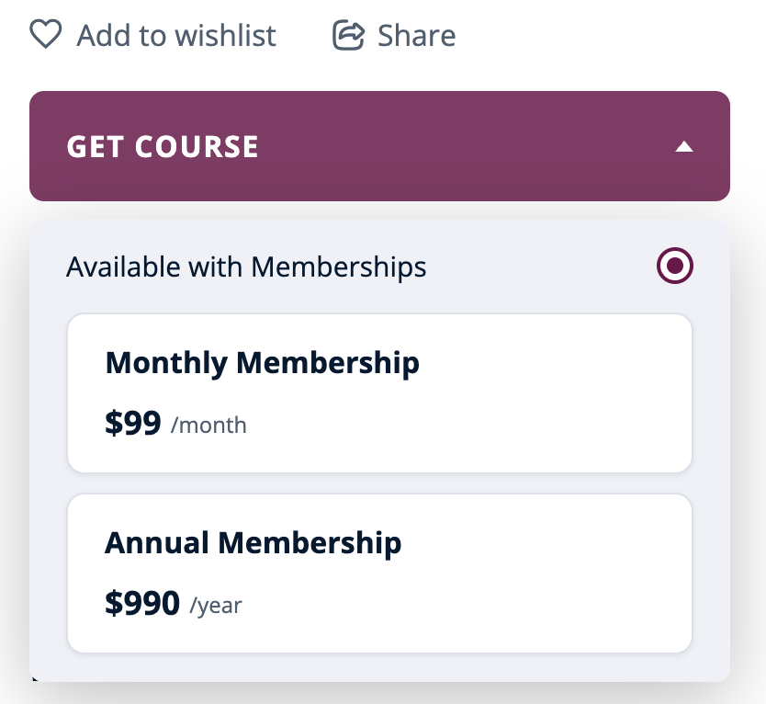
Task: Collapse the GET COURSE triangle arrow
Action: coord(683,146)
